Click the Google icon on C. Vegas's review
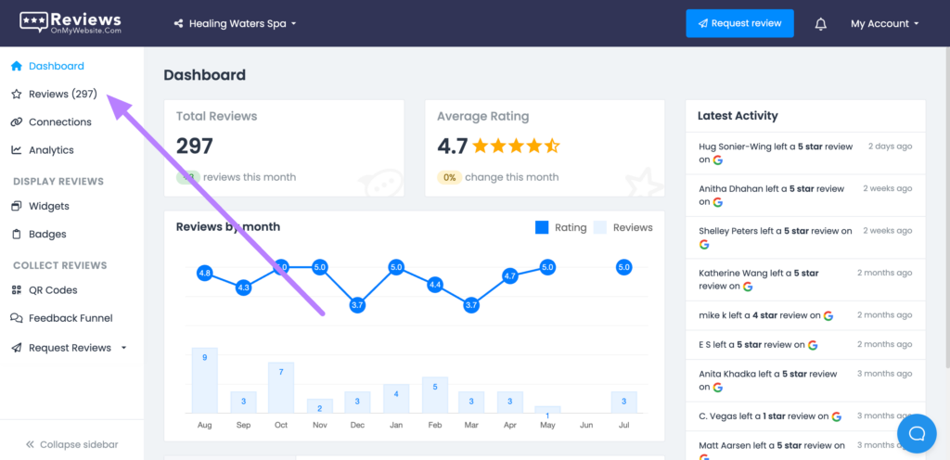 pyautogui.click(x=836, y=416)
